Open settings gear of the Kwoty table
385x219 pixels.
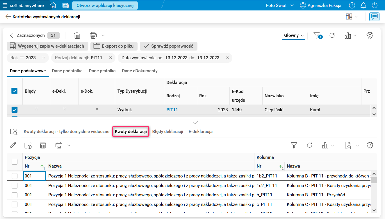[x=370, y=145]
